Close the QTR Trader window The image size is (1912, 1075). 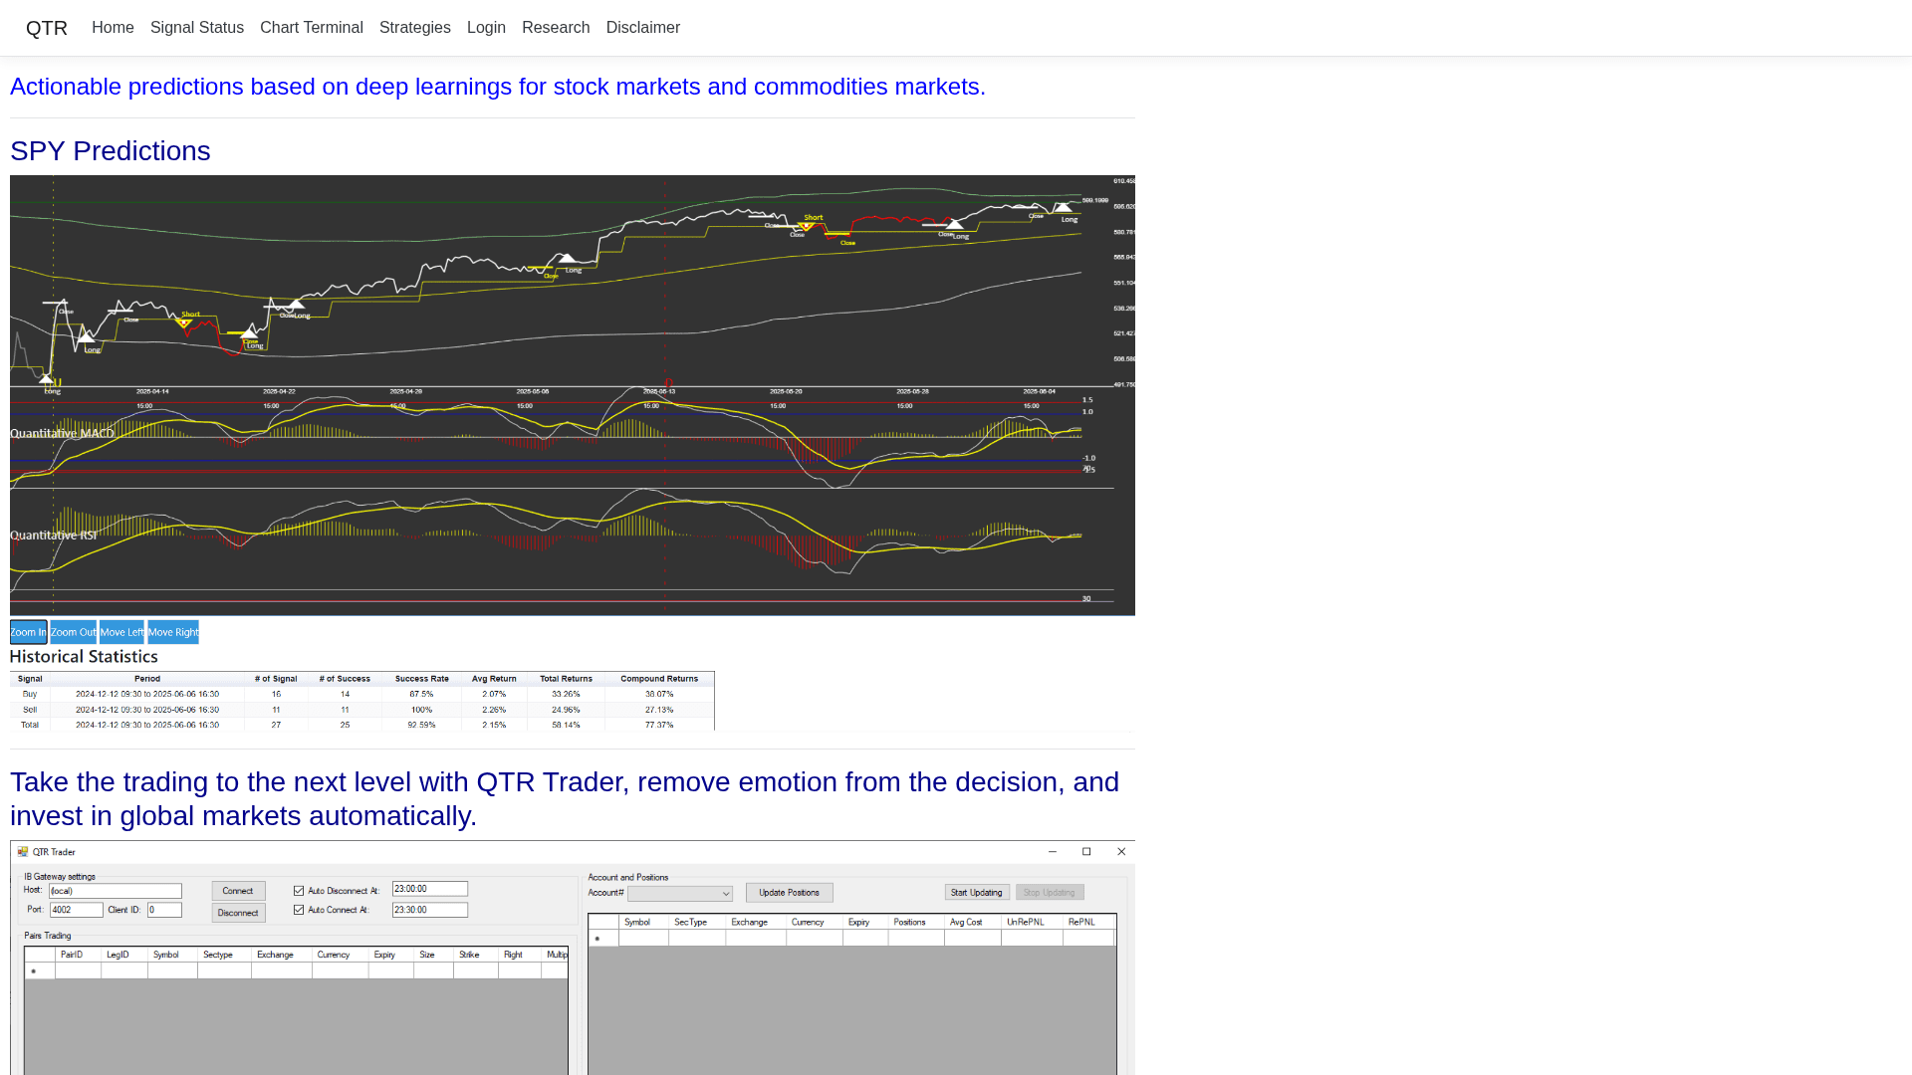pyautogui.click(x=1121, y=852)
